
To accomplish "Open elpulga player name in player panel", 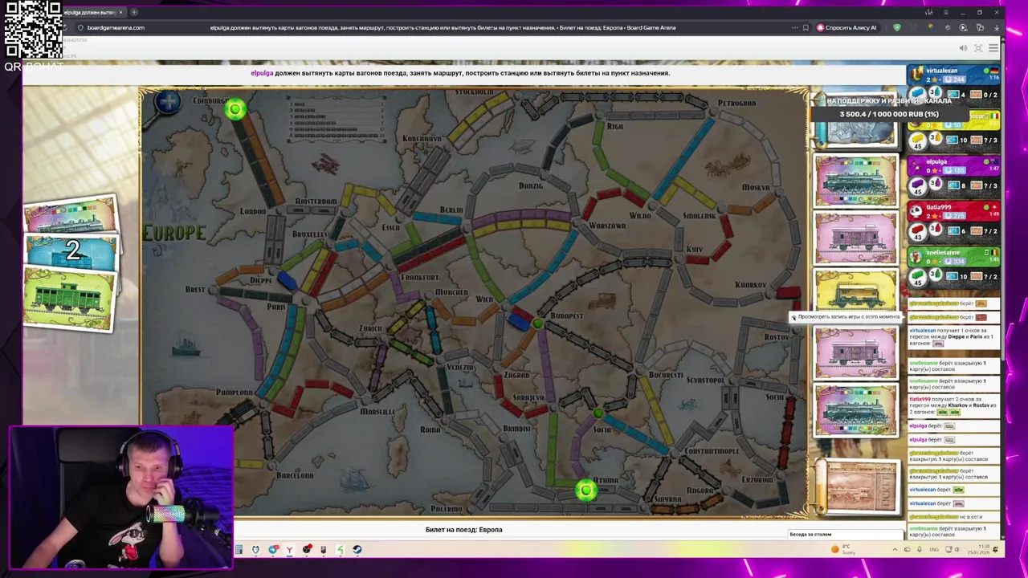I will pyautogui.click(x=936, y=161).
